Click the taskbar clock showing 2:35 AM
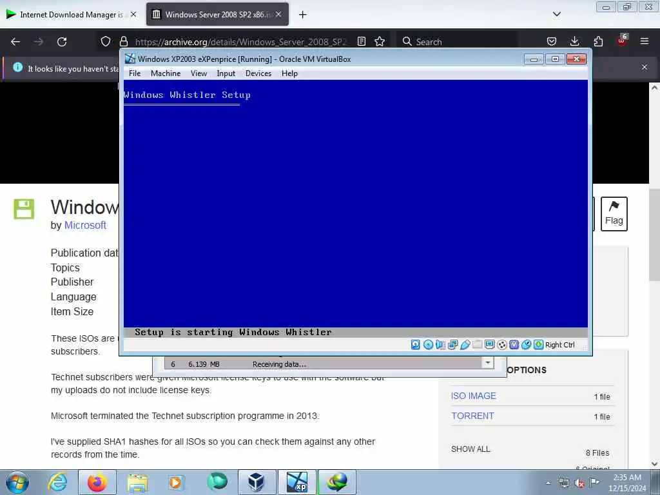The image size is (660, 495). tap(627, 483)
